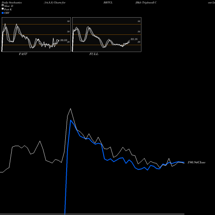Screen dimensions: 215x215
Task: Click the (14,3,3) Charts for text
Action: coord(55,3)
